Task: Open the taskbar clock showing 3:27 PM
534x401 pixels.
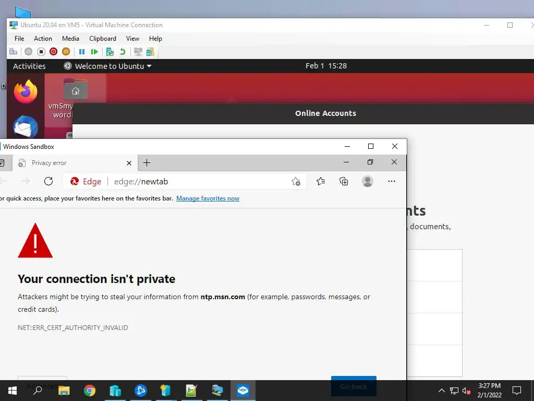Action: click(x=489, y=391)
